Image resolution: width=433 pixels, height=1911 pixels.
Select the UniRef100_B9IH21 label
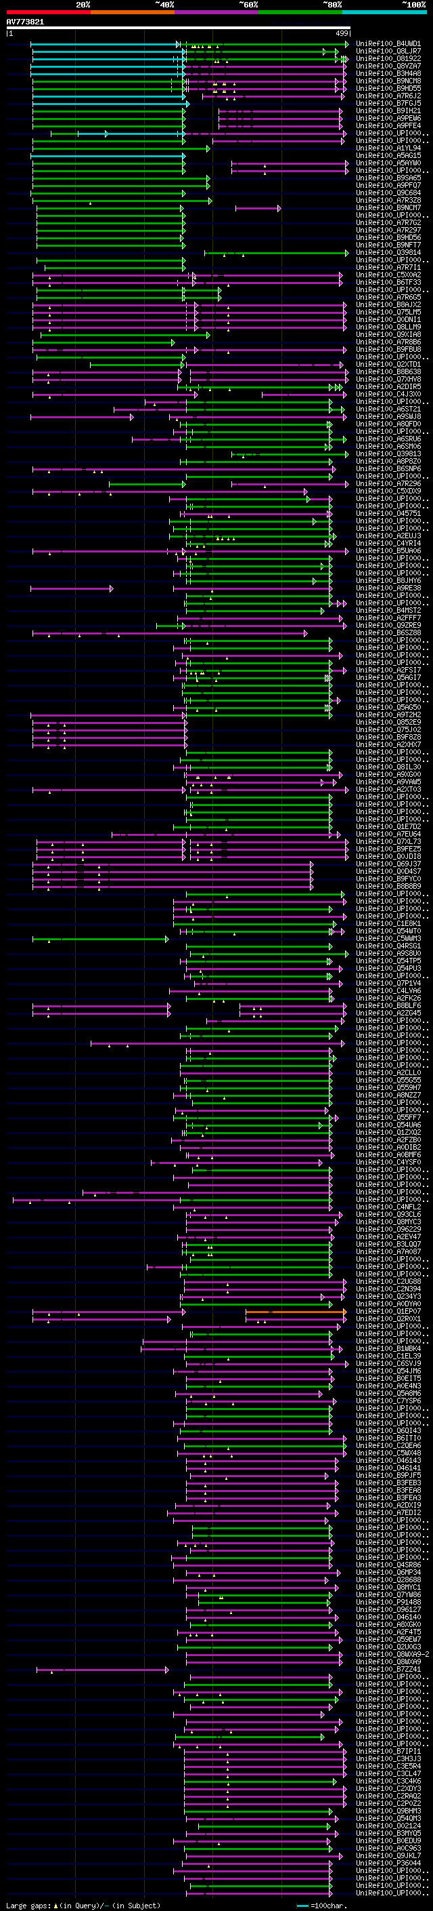click(x=388, y=110)
